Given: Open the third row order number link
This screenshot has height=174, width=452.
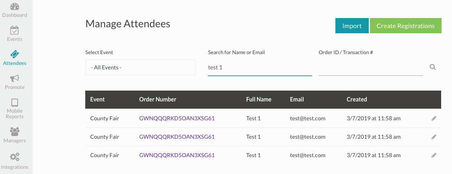Looking at the screenshot, I should tap(177, 155).
